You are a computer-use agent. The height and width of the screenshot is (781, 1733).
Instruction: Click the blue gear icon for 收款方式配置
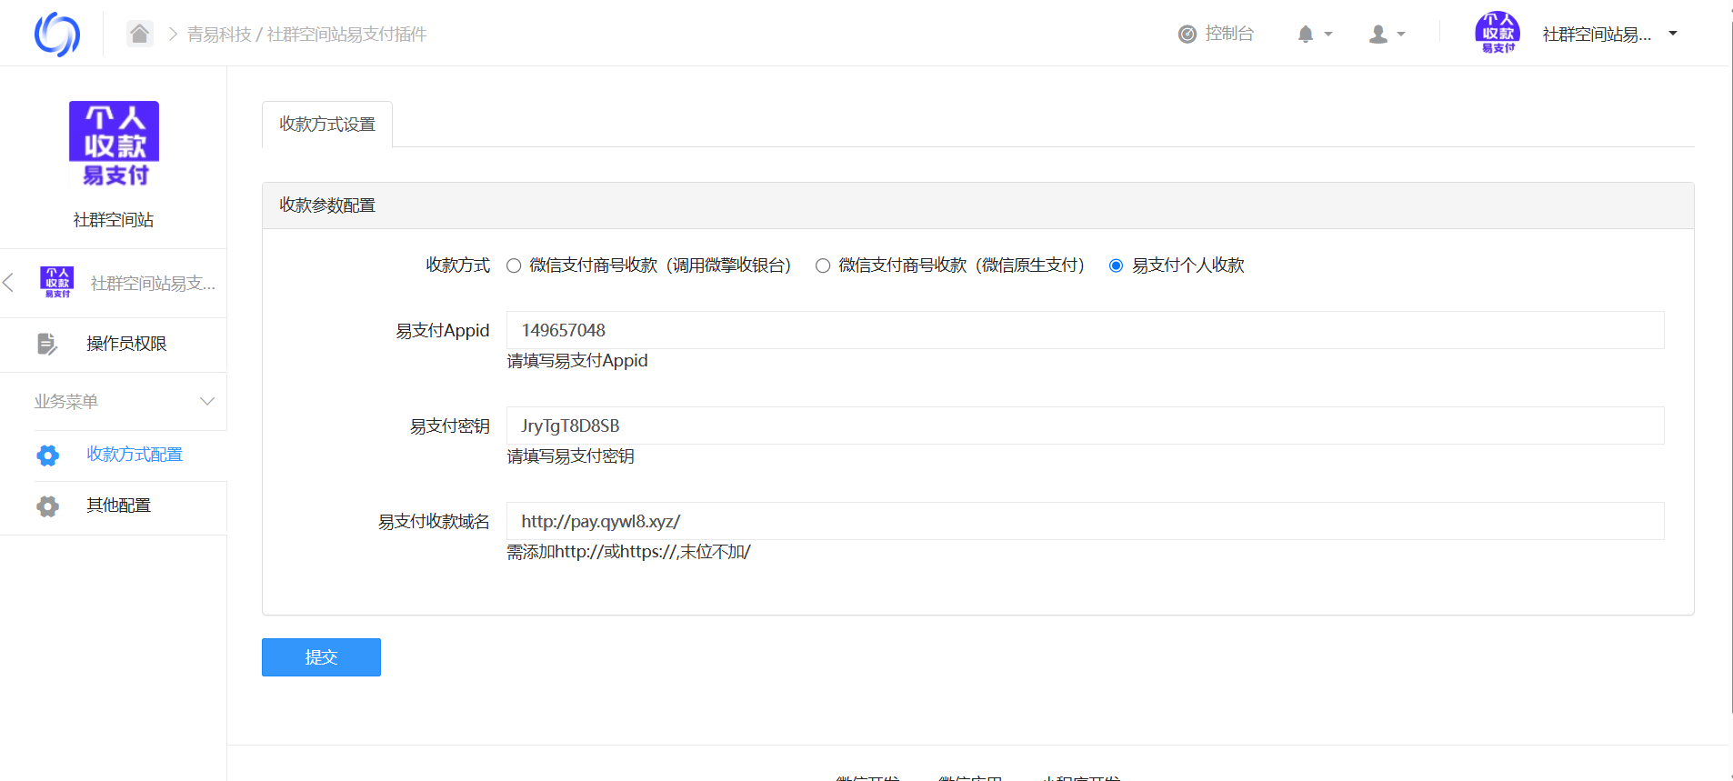(x=48, y=456)
